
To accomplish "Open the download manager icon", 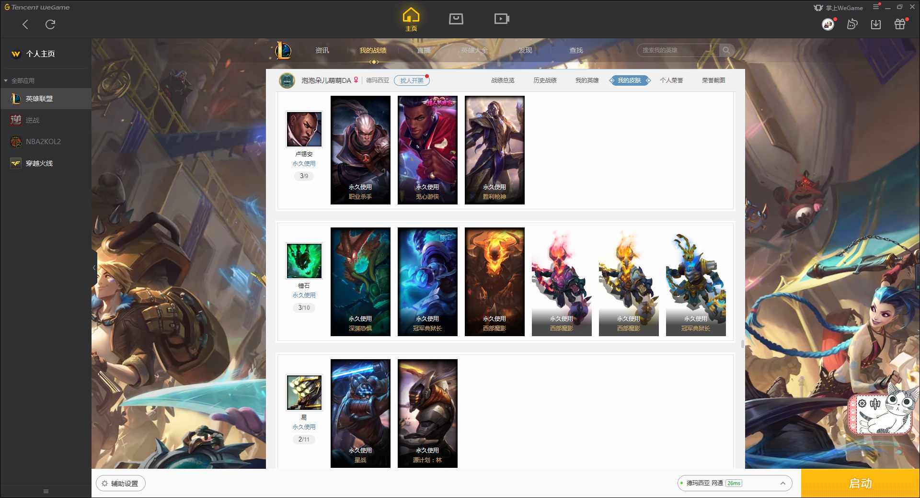I will 876,24.
